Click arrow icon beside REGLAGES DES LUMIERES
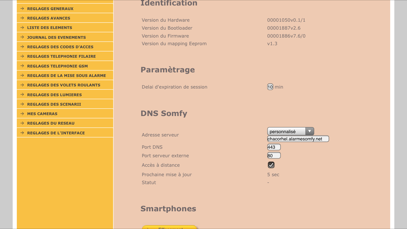 (x=22, y=95)
